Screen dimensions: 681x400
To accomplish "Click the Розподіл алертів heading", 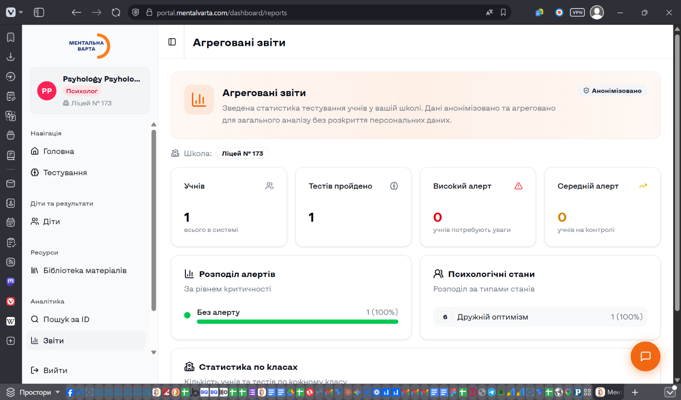I will tap(237, 274).
